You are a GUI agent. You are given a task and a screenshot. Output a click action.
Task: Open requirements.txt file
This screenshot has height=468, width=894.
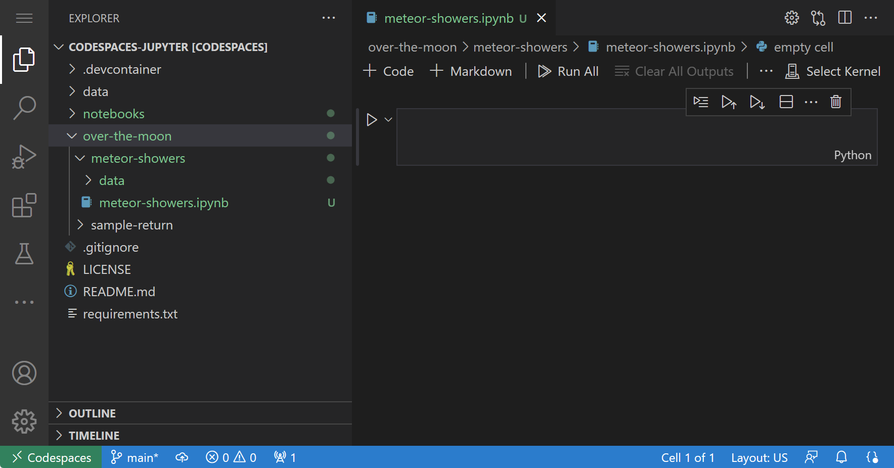click(200, 314)
